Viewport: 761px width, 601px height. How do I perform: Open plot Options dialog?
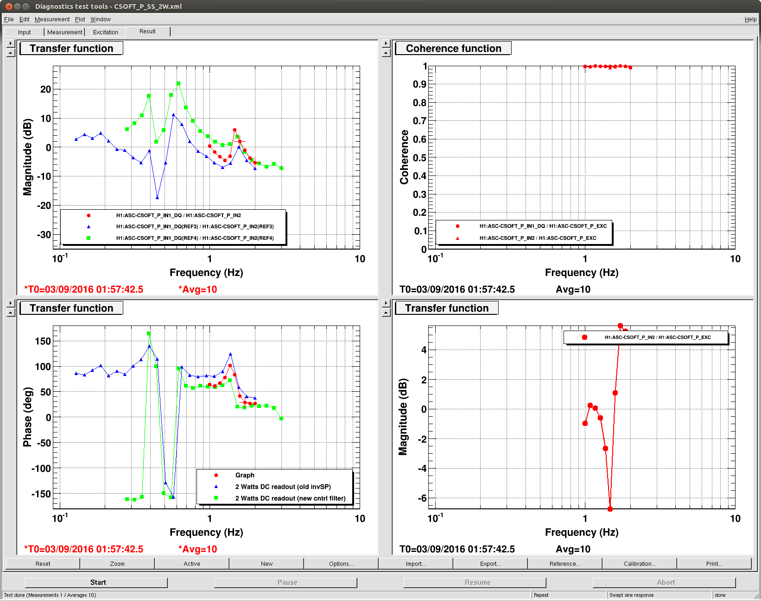pos(341,563)
